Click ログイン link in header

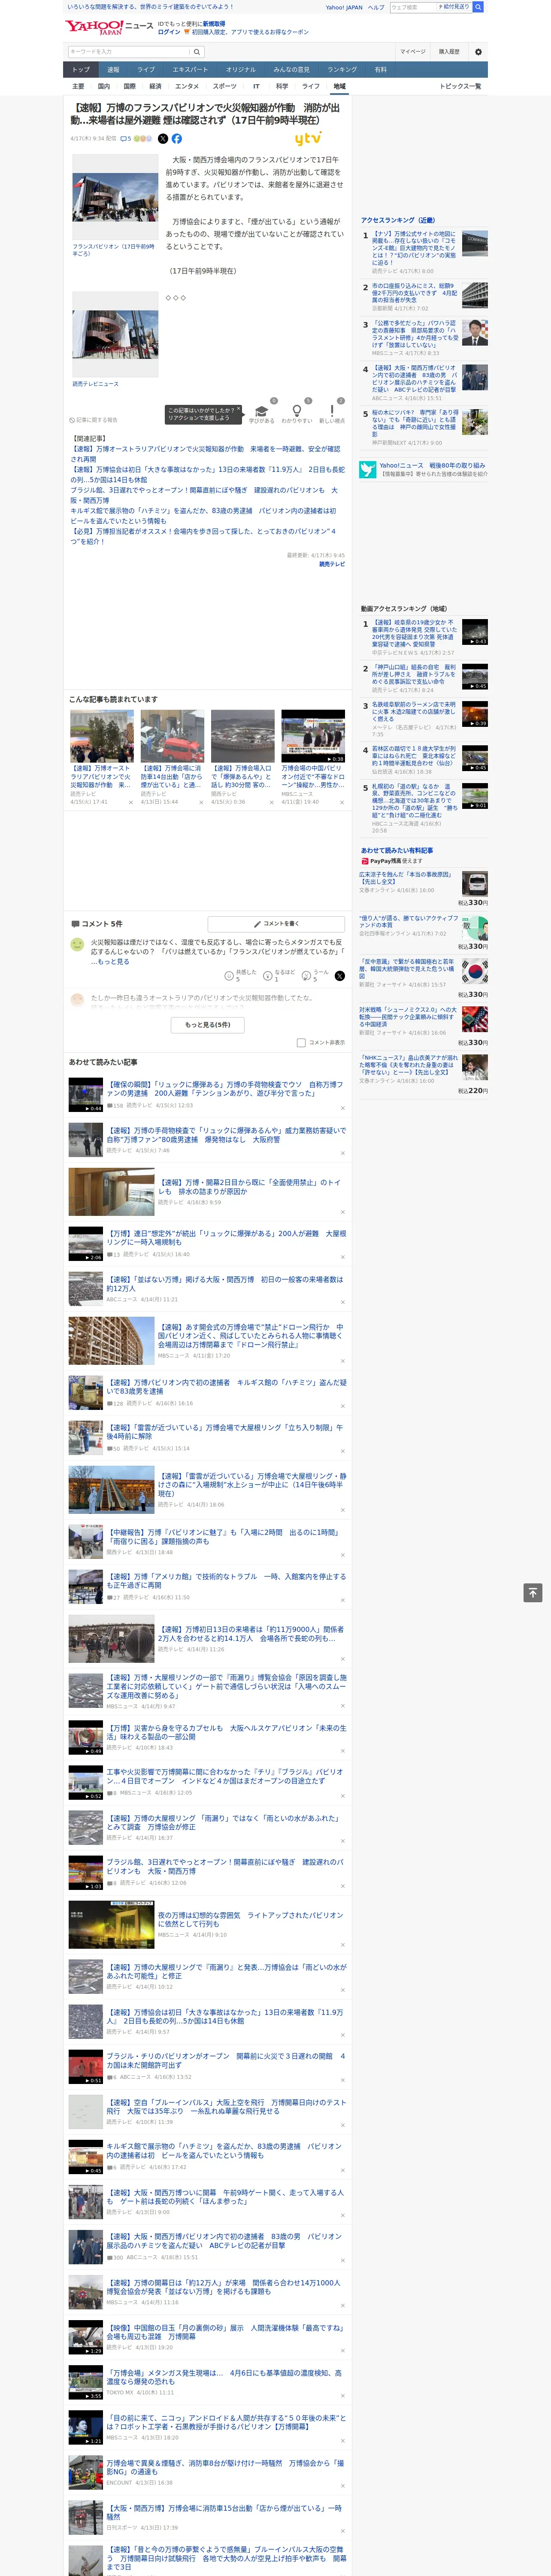(x=169, y=32)
